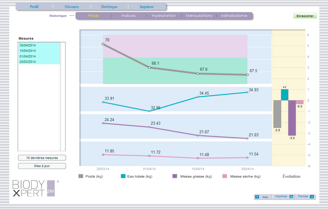
Task: Open the Diététique tab
Action: 109,7
